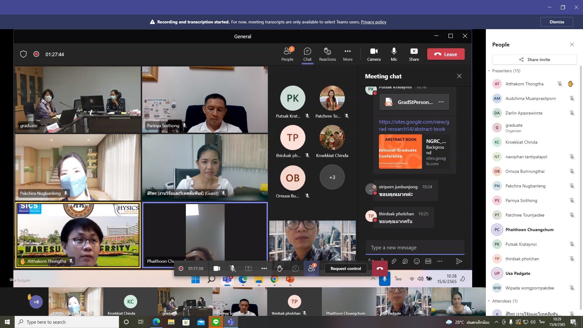Open the People panel in the meeting toolbar

point(287,54)
